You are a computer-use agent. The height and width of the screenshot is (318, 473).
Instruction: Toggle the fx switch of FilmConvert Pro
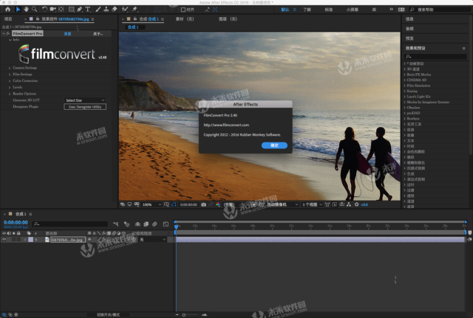pos(8,33)
